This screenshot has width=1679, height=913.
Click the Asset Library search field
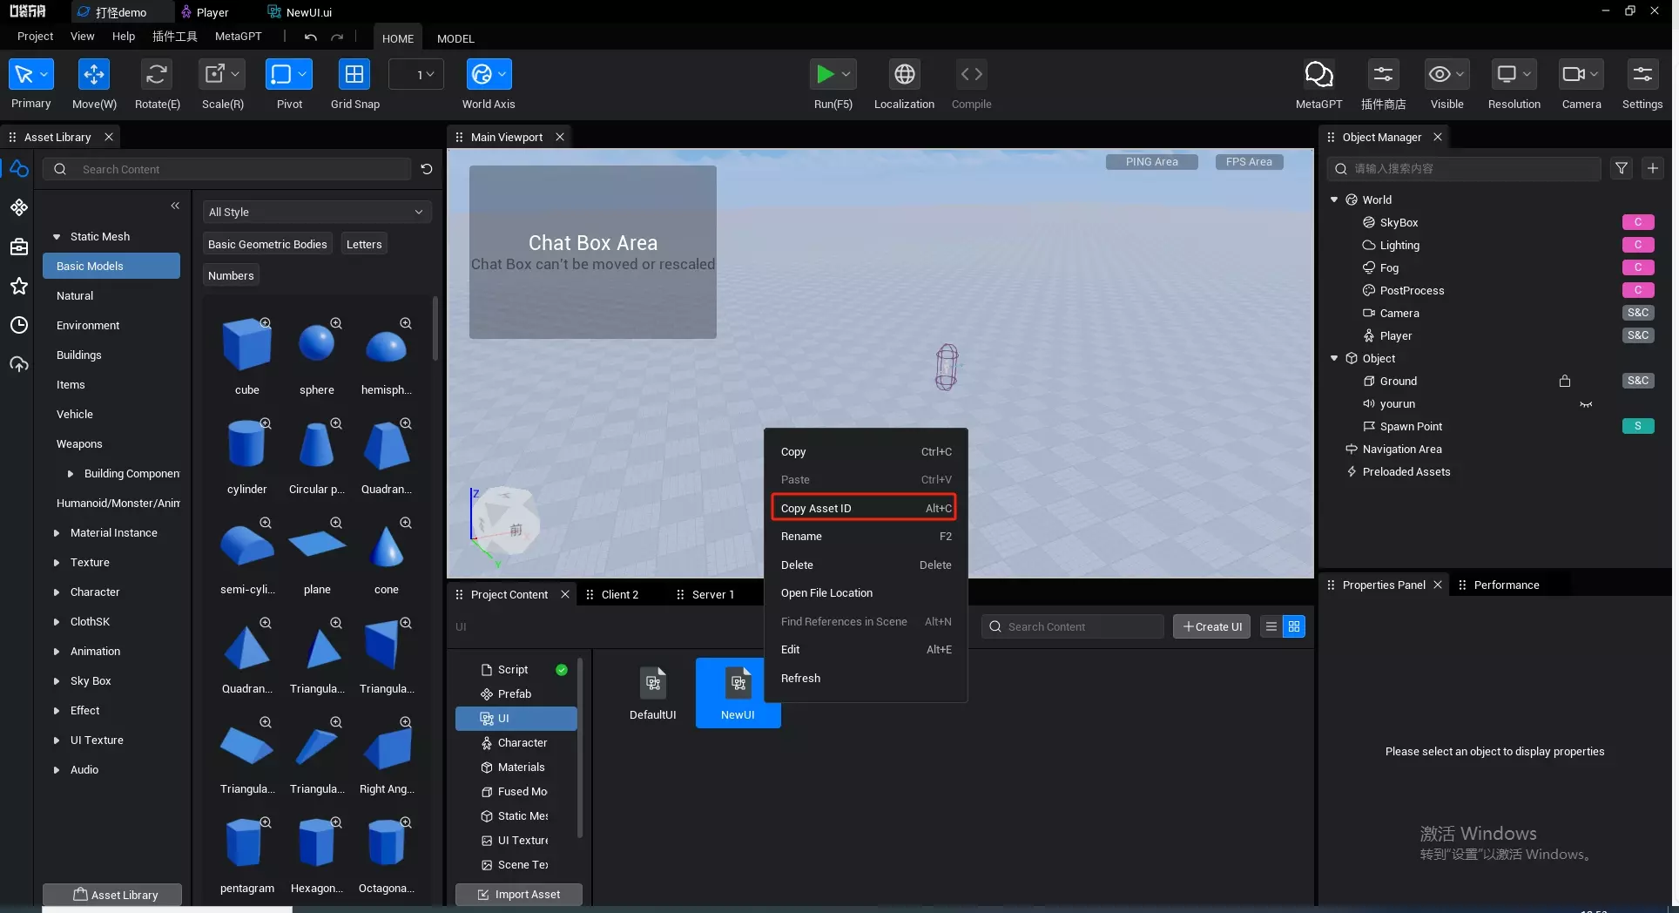(228, 169)
